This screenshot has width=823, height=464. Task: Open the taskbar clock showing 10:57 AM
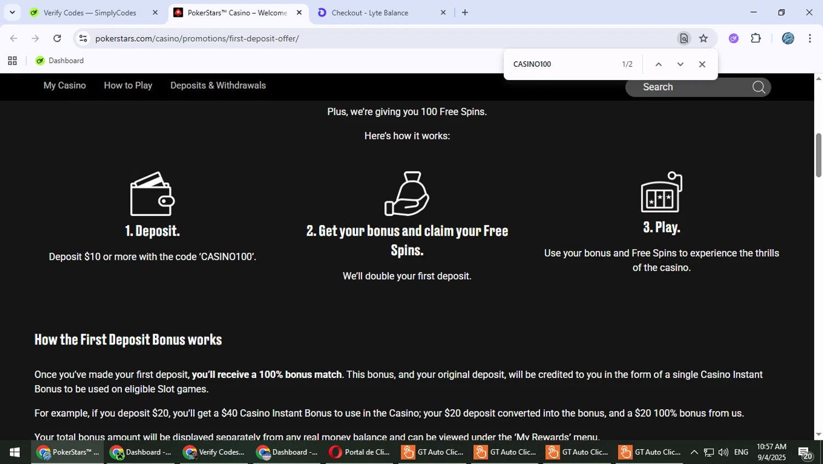click(771, 452)
